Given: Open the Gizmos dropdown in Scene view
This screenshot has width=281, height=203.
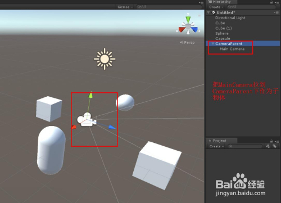Looking at the screenshot, I should [125, 7].
